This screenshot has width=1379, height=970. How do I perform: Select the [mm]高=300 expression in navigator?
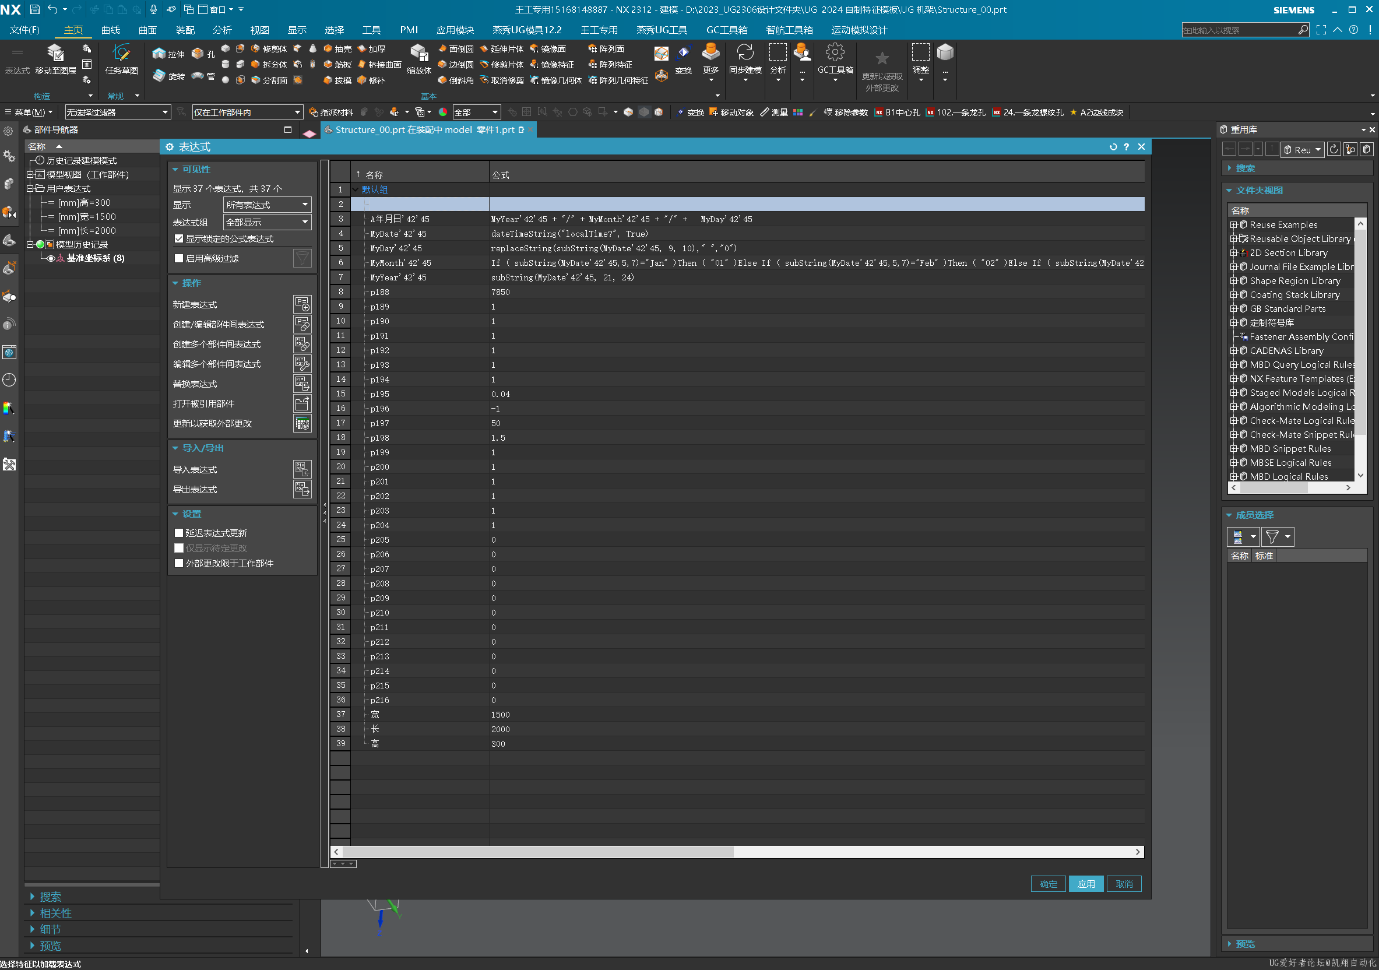pyautogui.click(x=83, y=203)
